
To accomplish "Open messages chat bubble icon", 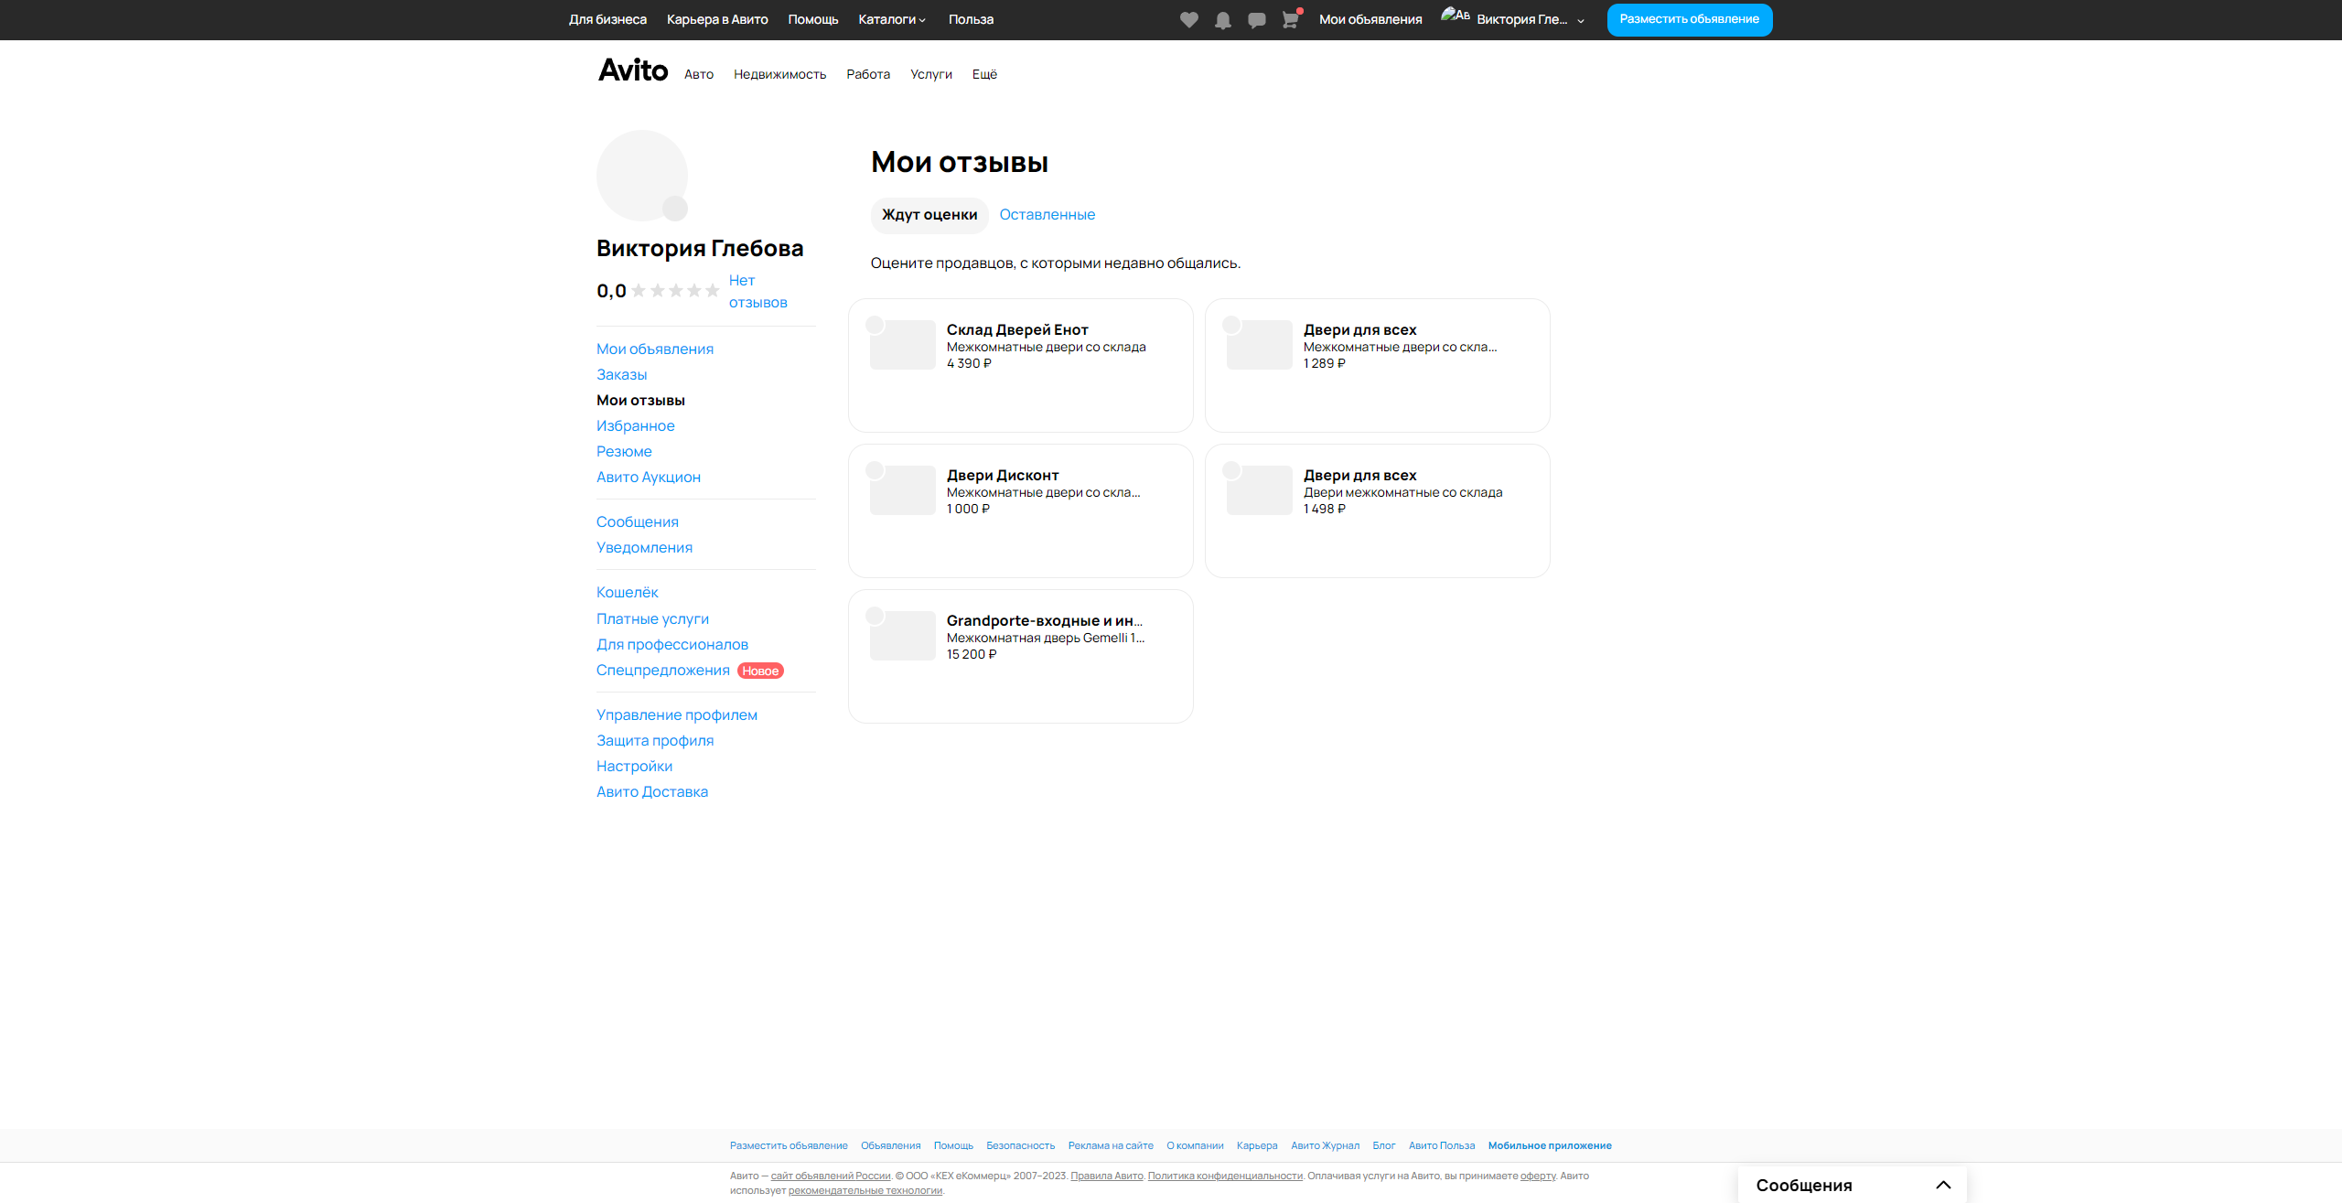I will (1256, 20).
